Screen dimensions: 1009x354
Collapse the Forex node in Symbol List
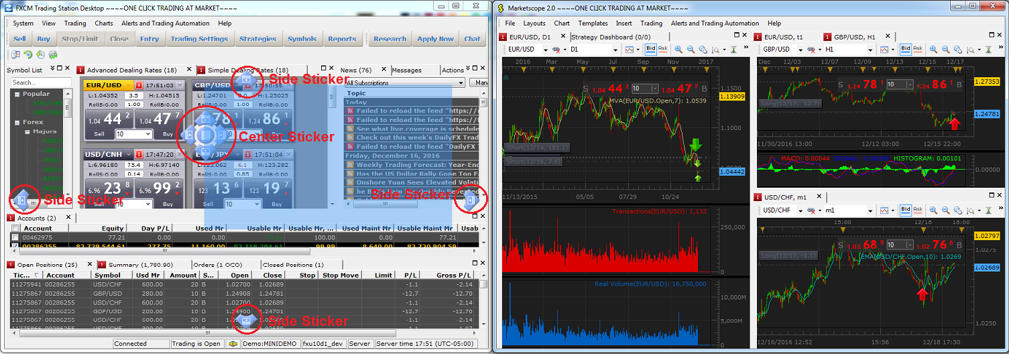point(17,123)
